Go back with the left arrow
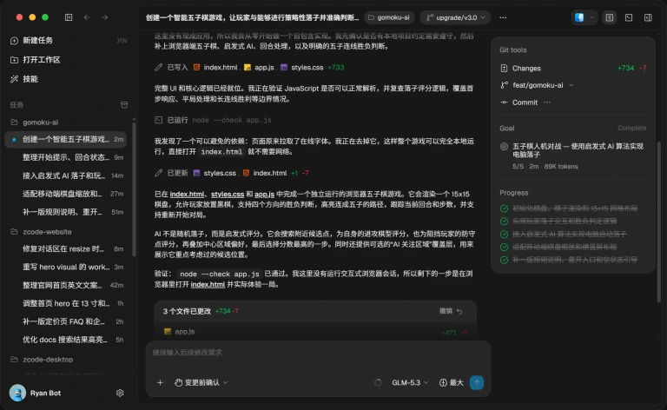The image size is (667, 410). pos(87,17)
